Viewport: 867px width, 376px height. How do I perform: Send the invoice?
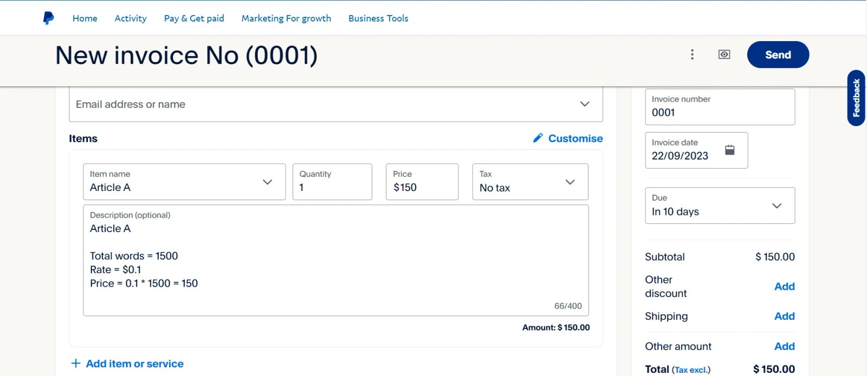coord(778,55)
